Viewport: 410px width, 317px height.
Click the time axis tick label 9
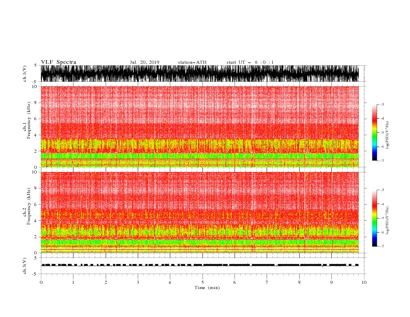coord(331,282)
